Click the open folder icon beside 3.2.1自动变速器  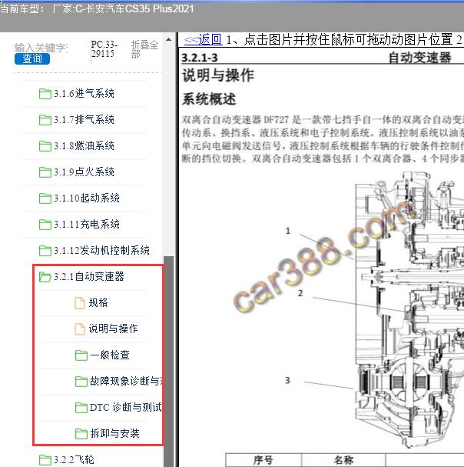pyautogui.click(x=45, y=277)
